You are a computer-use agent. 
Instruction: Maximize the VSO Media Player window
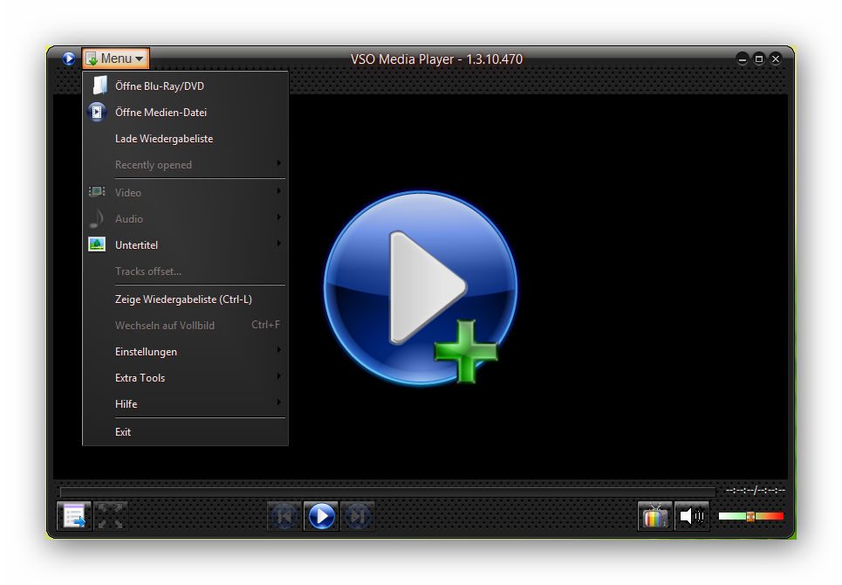coord(759,59)
